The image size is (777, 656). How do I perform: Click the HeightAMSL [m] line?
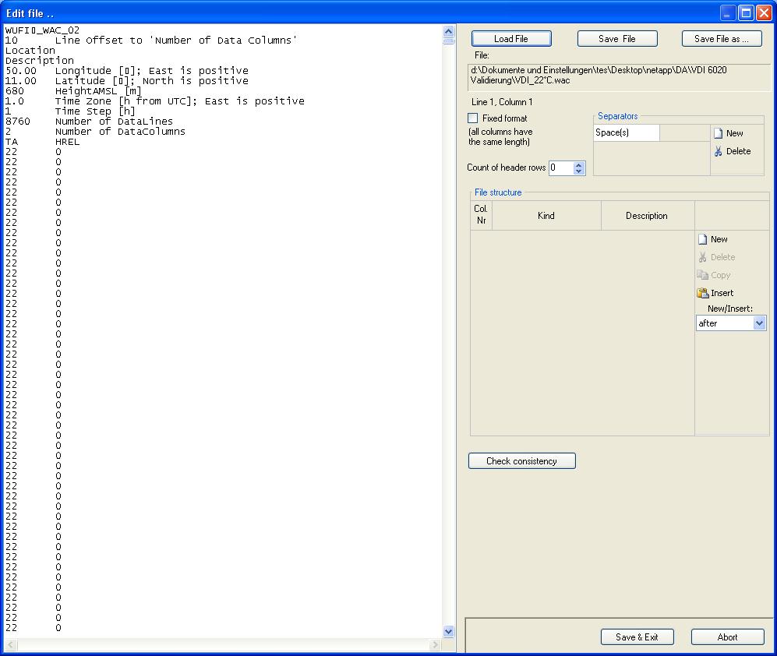click(x=73, y=91)
